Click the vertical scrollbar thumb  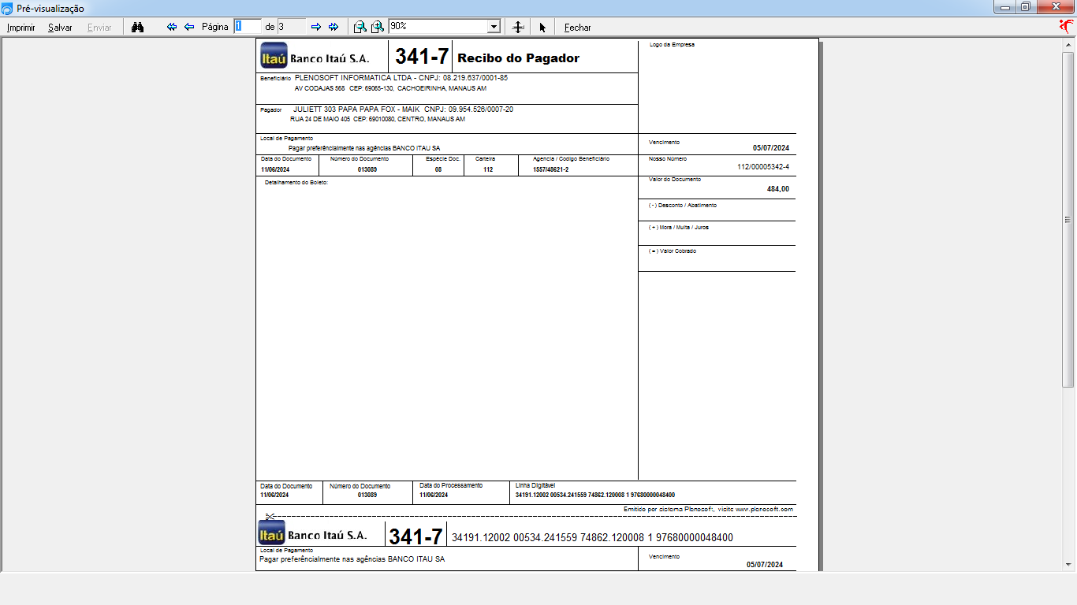1068,220
